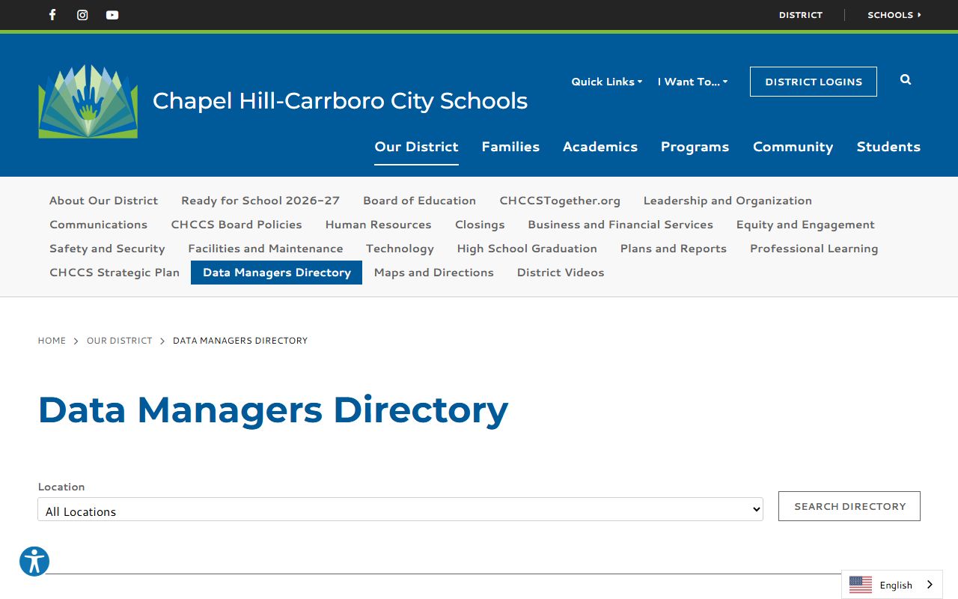Open Business and Financial Services
The width and height of the screenshot is (958, 599).
(620, 225)
